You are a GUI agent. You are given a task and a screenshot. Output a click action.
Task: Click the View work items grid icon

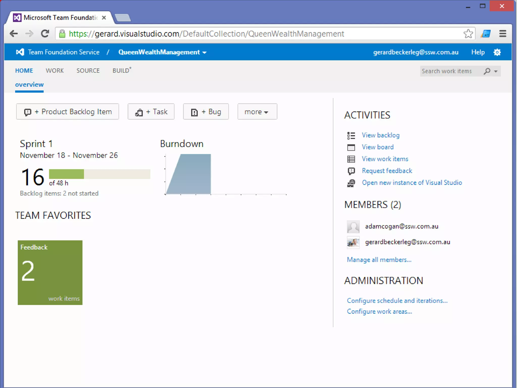tap(351, 159)
